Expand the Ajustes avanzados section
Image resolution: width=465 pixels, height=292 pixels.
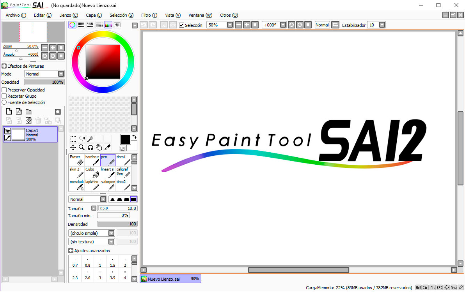pyautogui.click(x=71, y=251)
